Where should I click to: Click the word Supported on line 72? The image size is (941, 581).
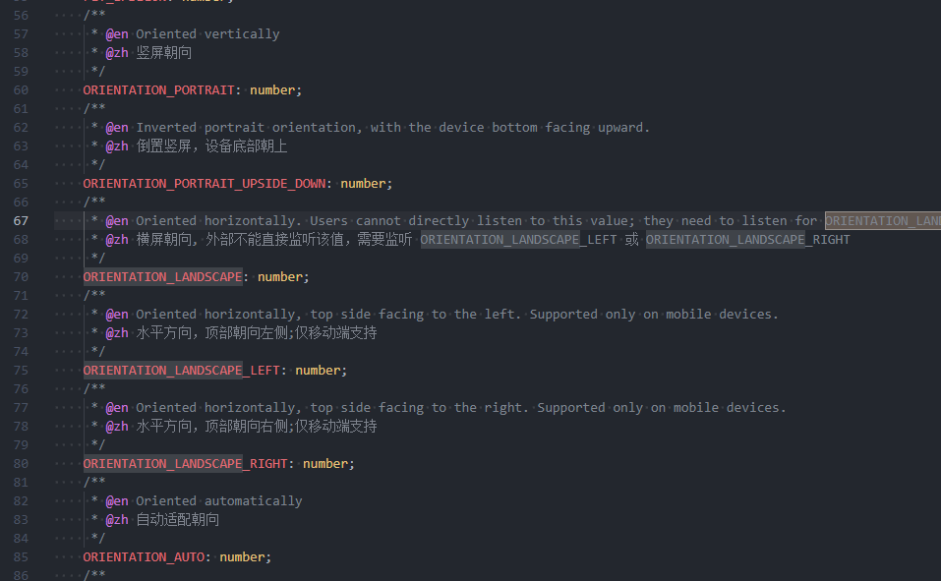[x=563, y=315]
